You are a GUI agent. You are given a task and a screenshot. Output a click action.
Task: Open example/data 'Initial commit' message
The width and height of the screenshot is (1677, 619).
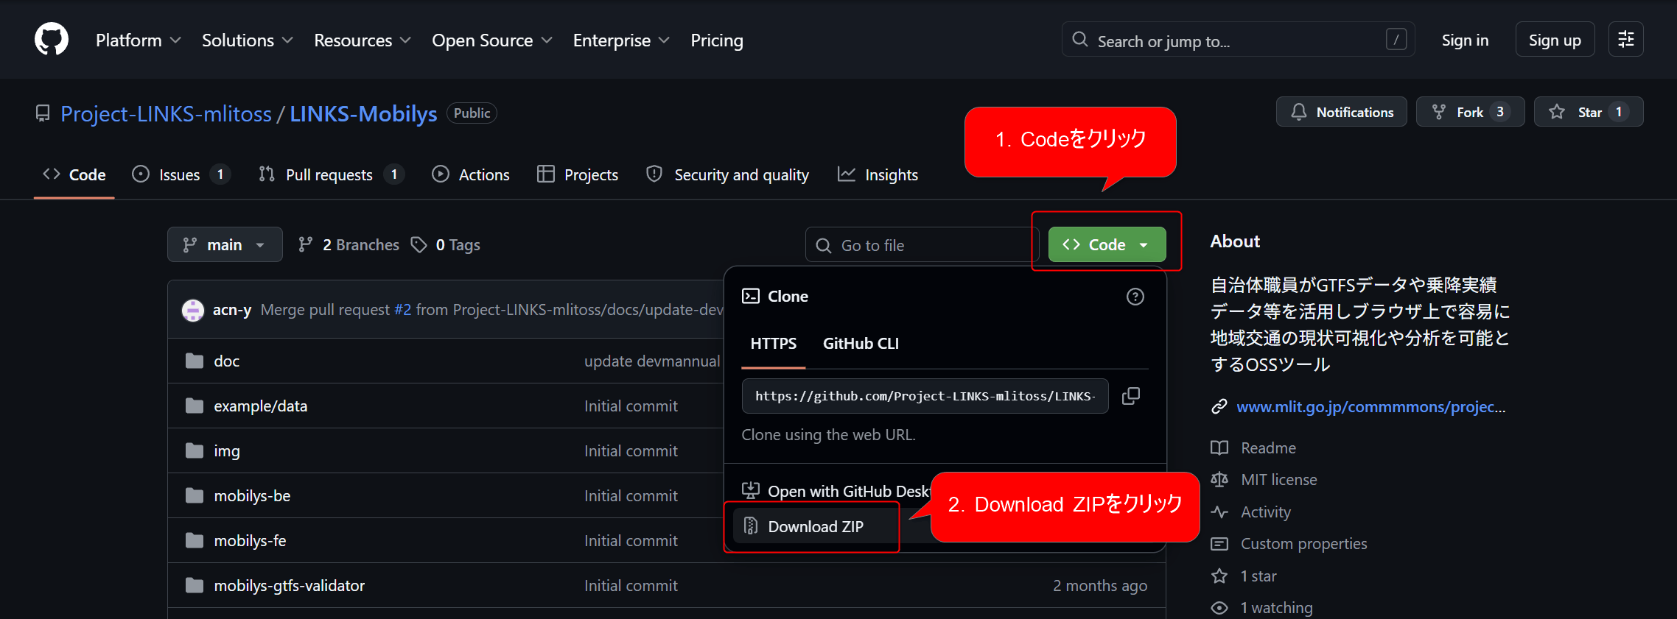click(631, 406)
